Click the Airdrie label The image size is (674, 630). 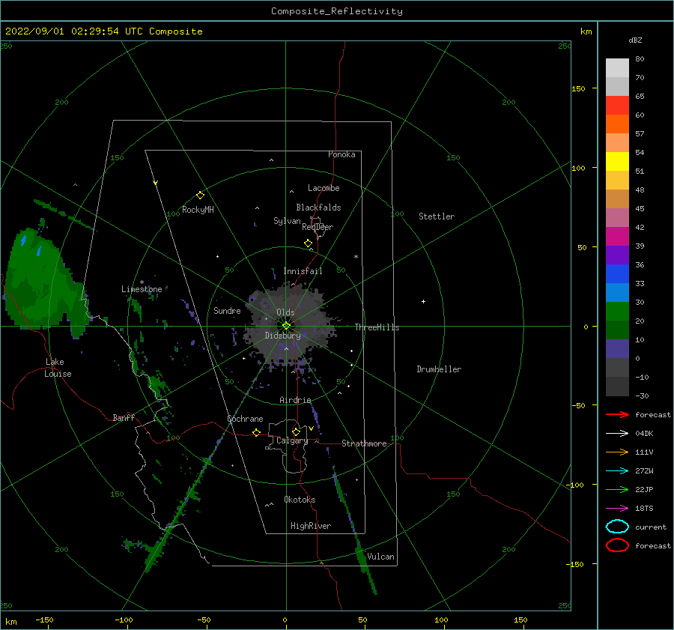coord(295,400)
